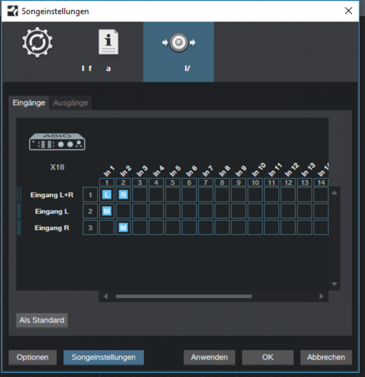Assign In 2 to Eingang L

point(123,211)
